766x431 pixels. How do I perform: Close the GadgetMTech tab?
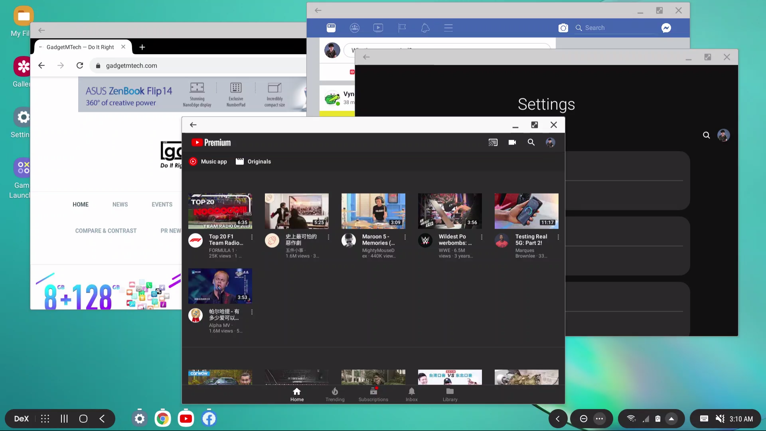pyautogui.click(x=123, y=47)
